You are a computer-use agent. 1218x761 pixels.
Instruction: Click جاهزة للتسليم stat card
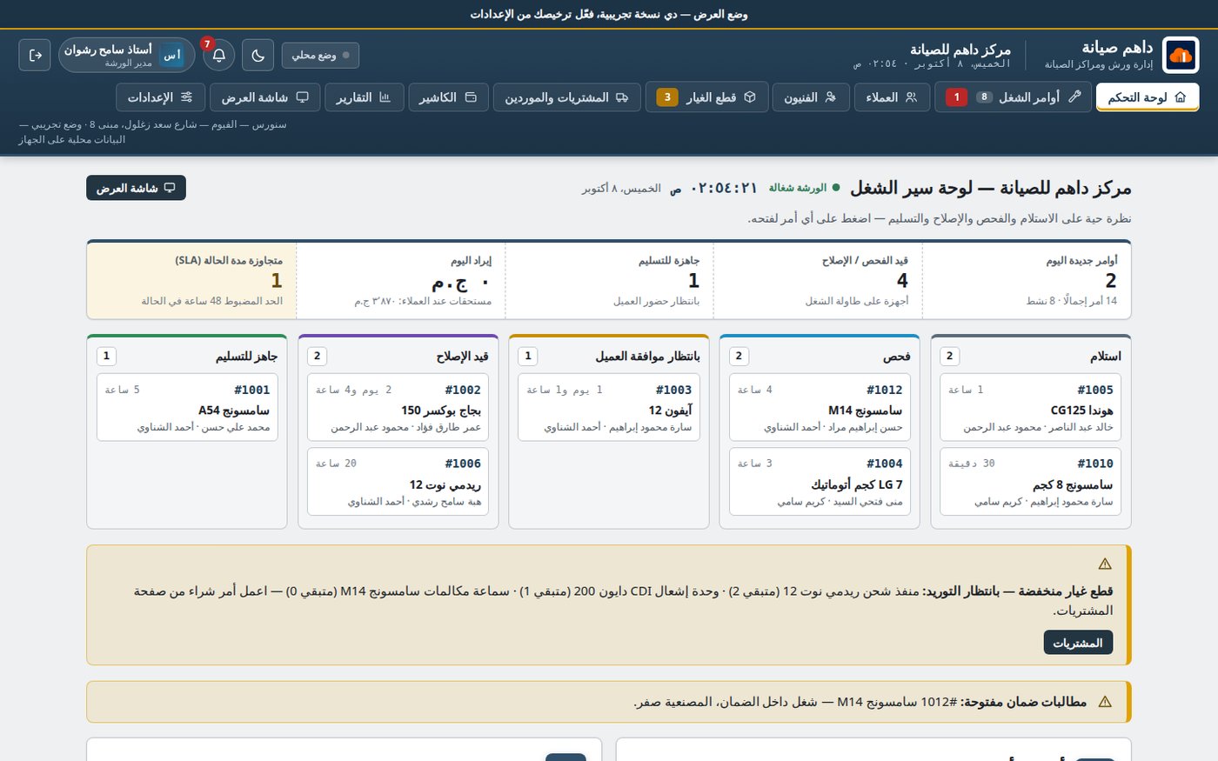click(x=609, y=280)
